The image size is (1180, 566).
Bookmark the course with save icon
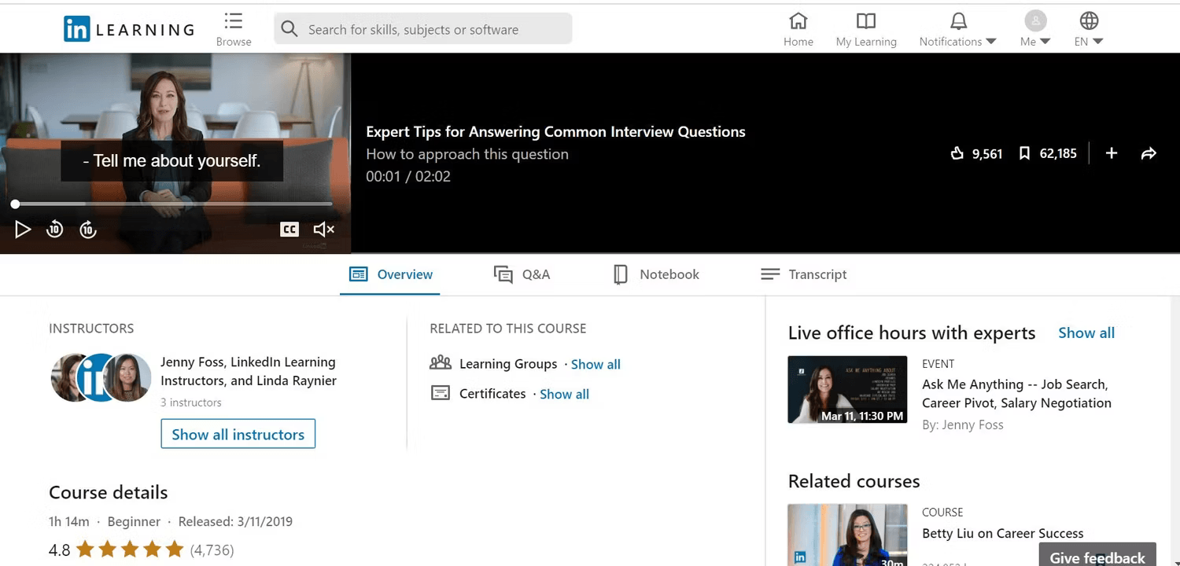point(1024,153)
